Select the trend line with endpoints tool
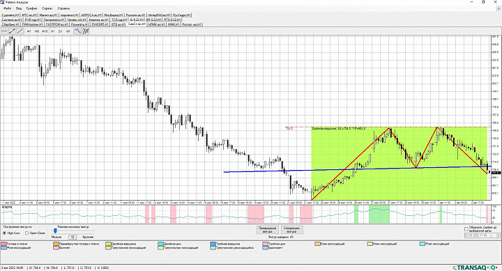 click(x=12, y=31)
